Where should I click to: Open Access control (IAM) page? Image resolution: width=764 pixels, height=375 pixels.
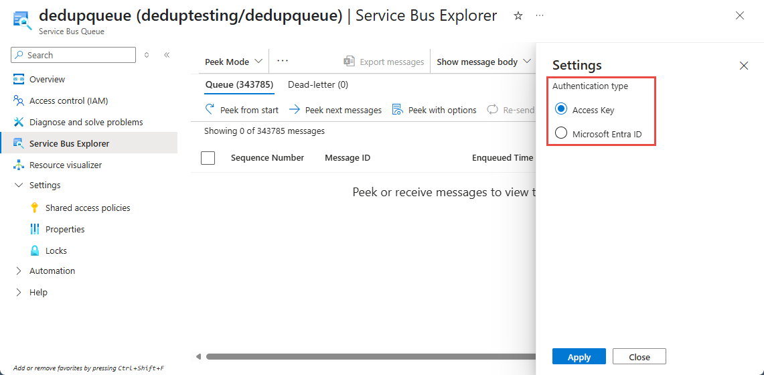click(x=68, y=100)
